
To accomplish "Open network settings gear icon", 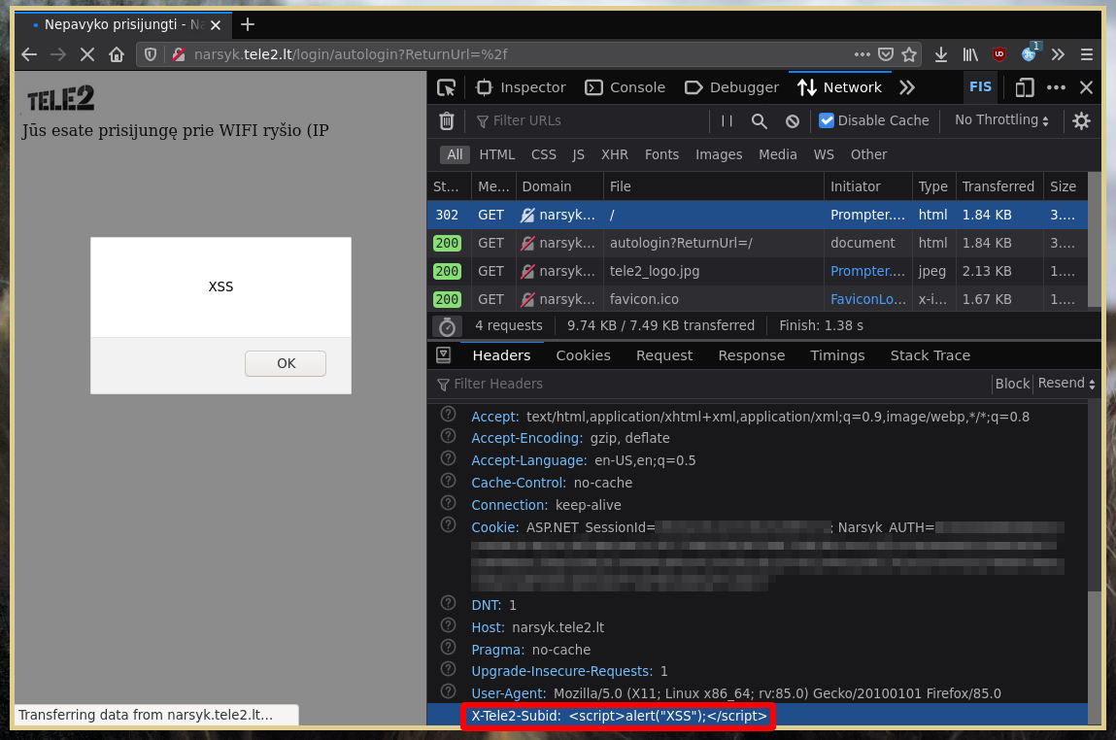I will (x=1081, y=120).
